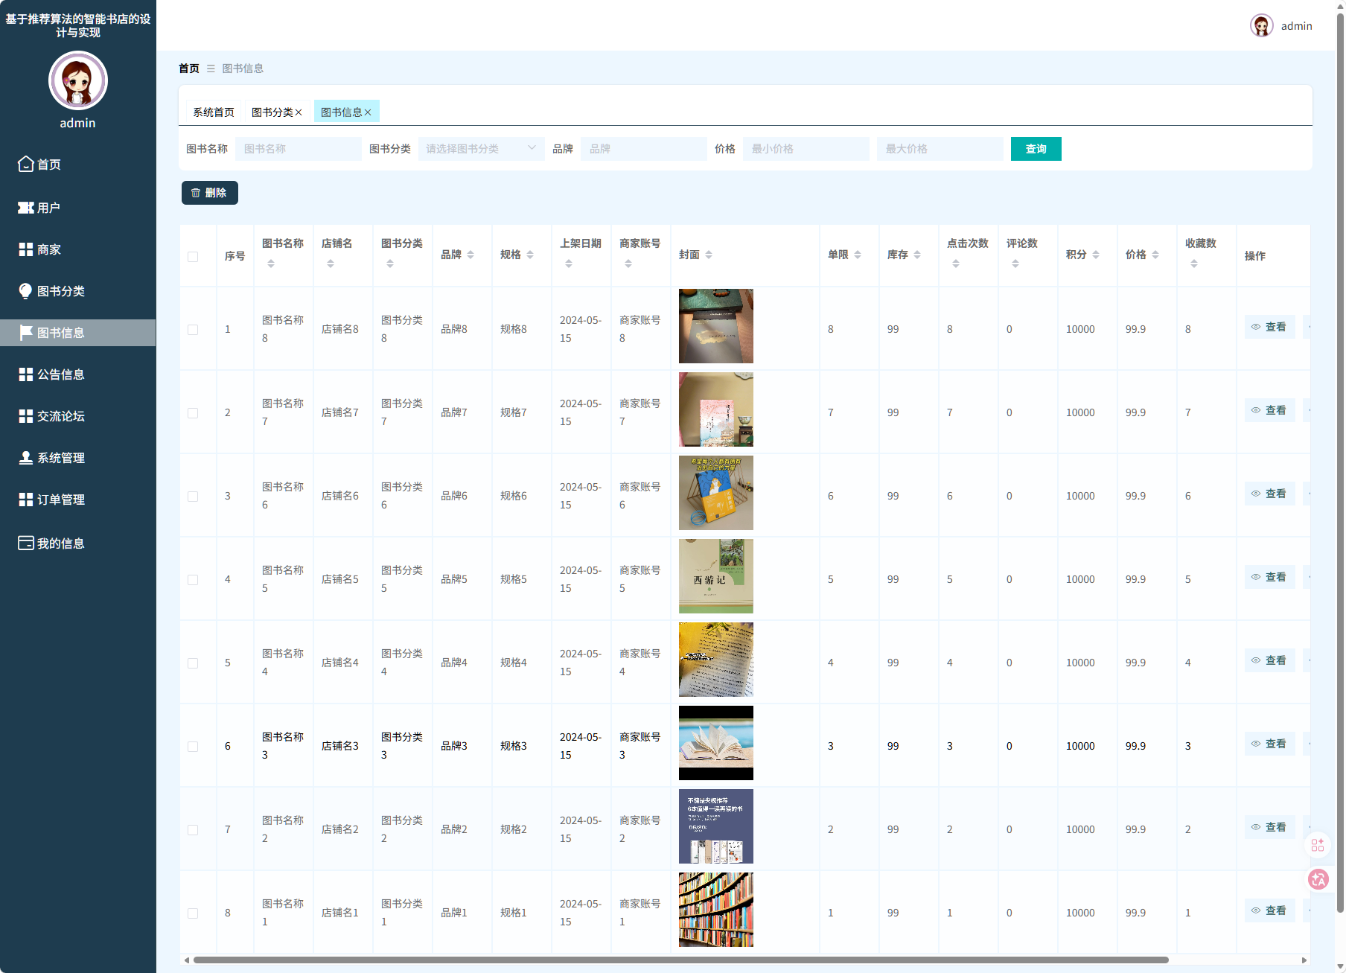The height and width of the screenshot is (973, 1346).
Task: Check the row for 图书名称4
Action: pyautogui.click(x=193, y=663)
